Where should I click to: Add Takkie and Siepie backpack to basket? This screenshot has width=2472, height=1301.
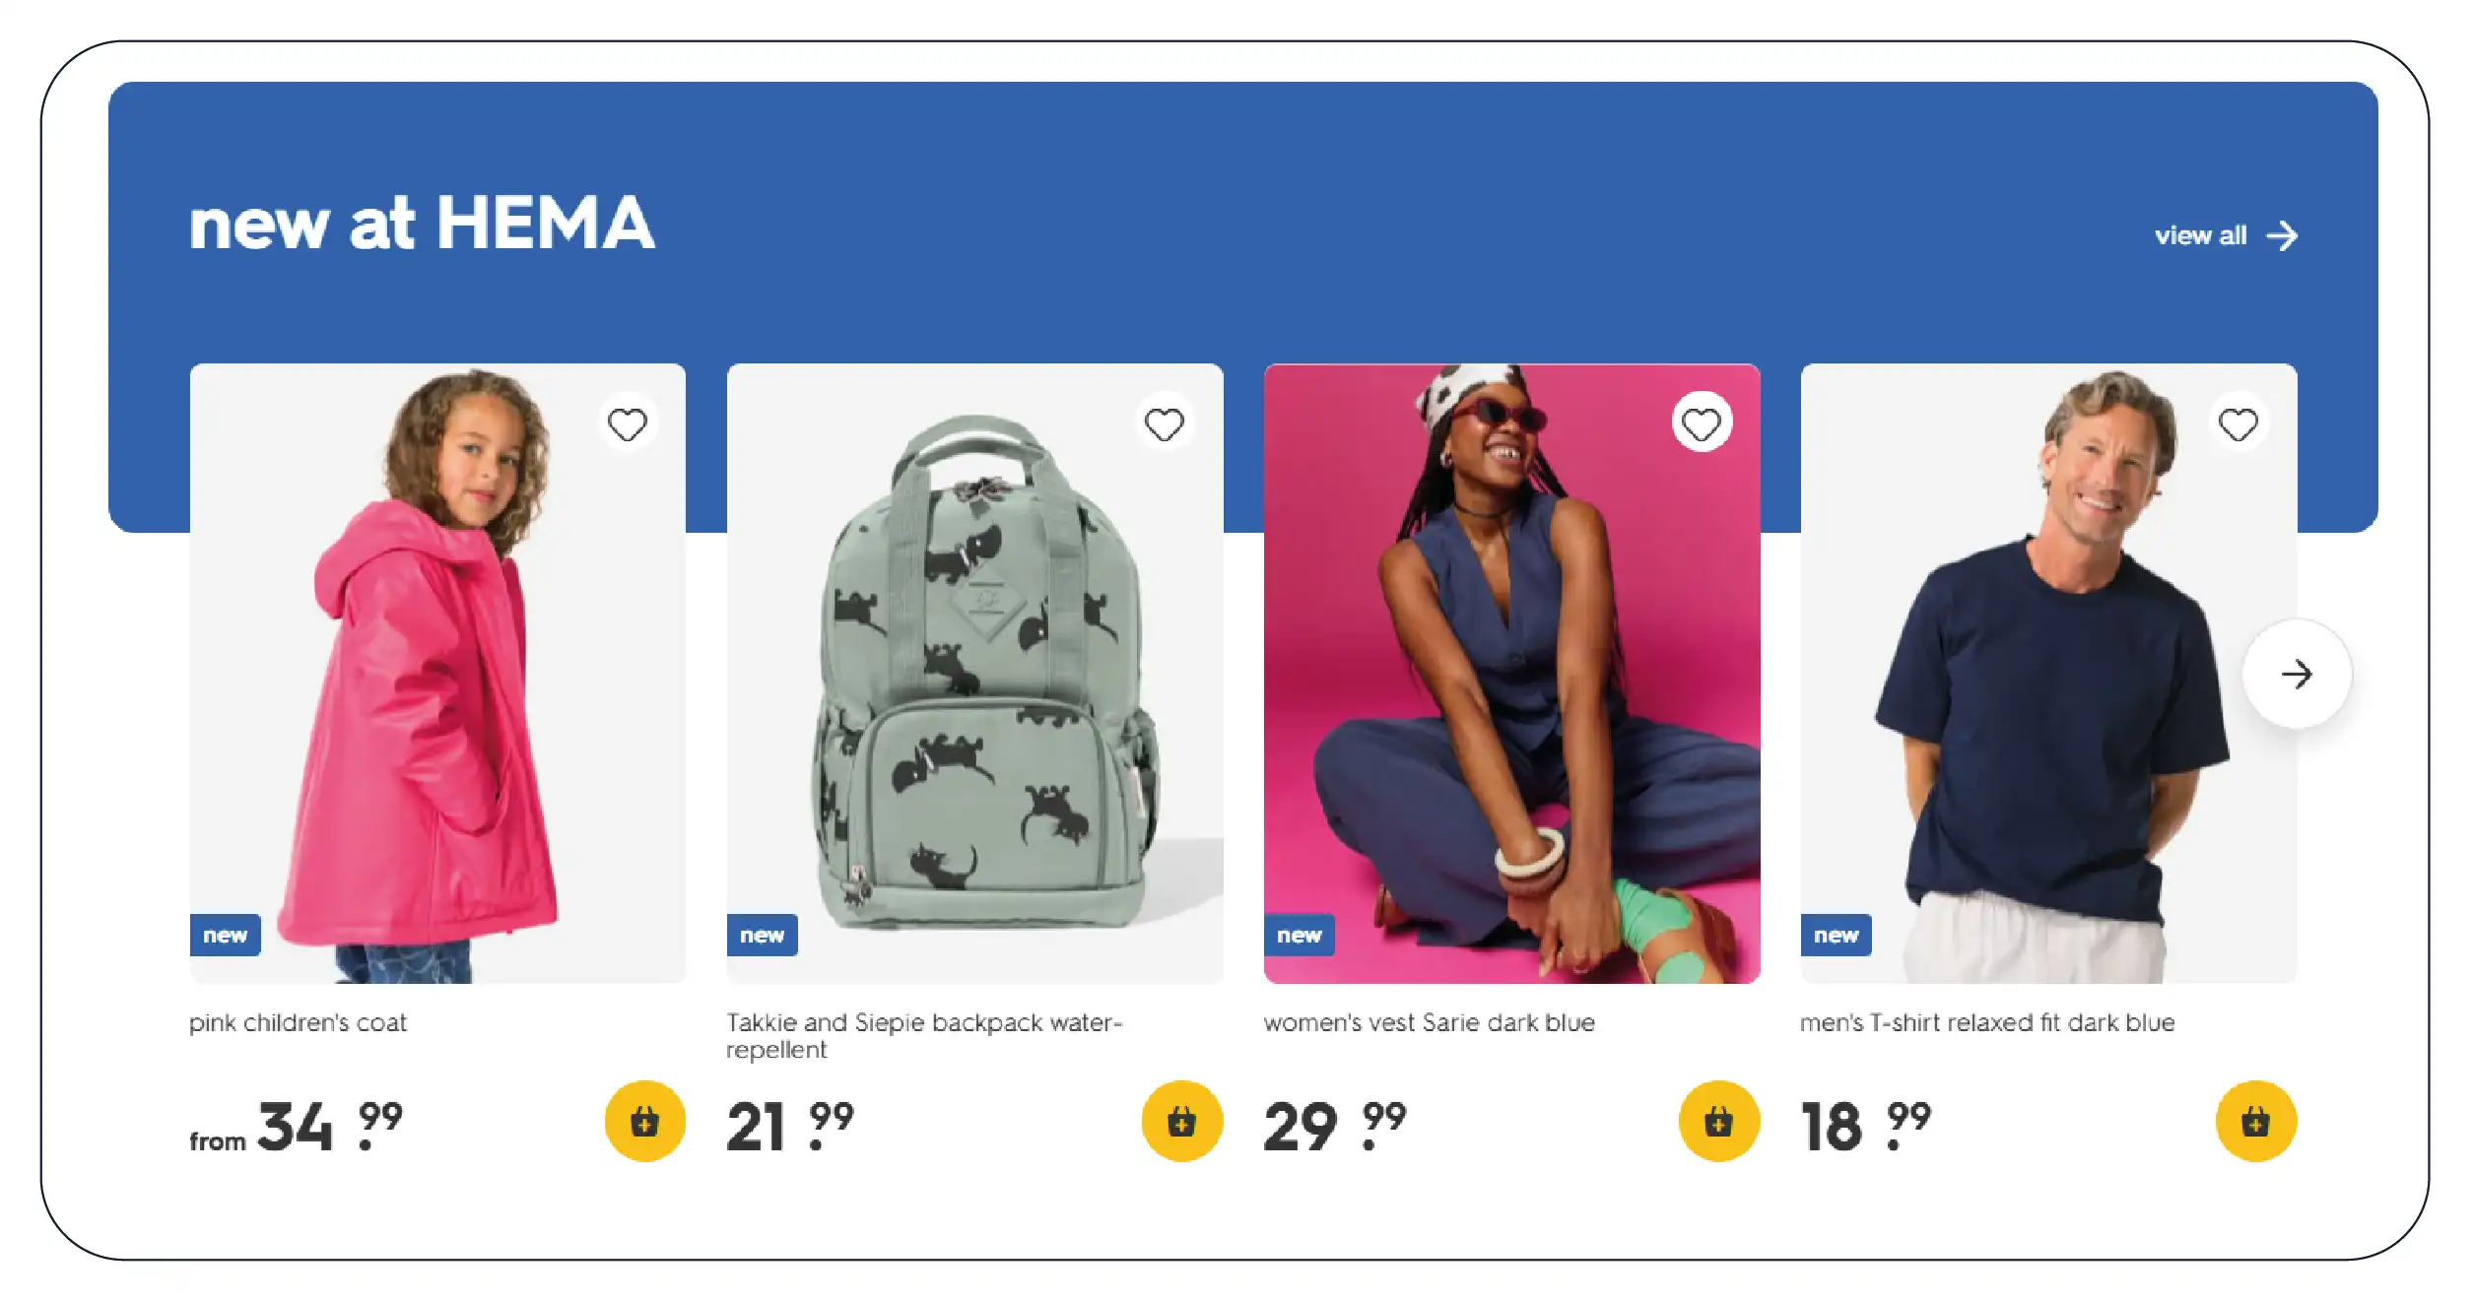pos(1181,1121)
